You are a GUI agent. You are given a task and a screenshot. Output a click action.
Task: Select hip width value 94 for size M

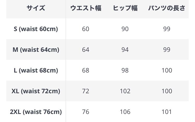125,49
